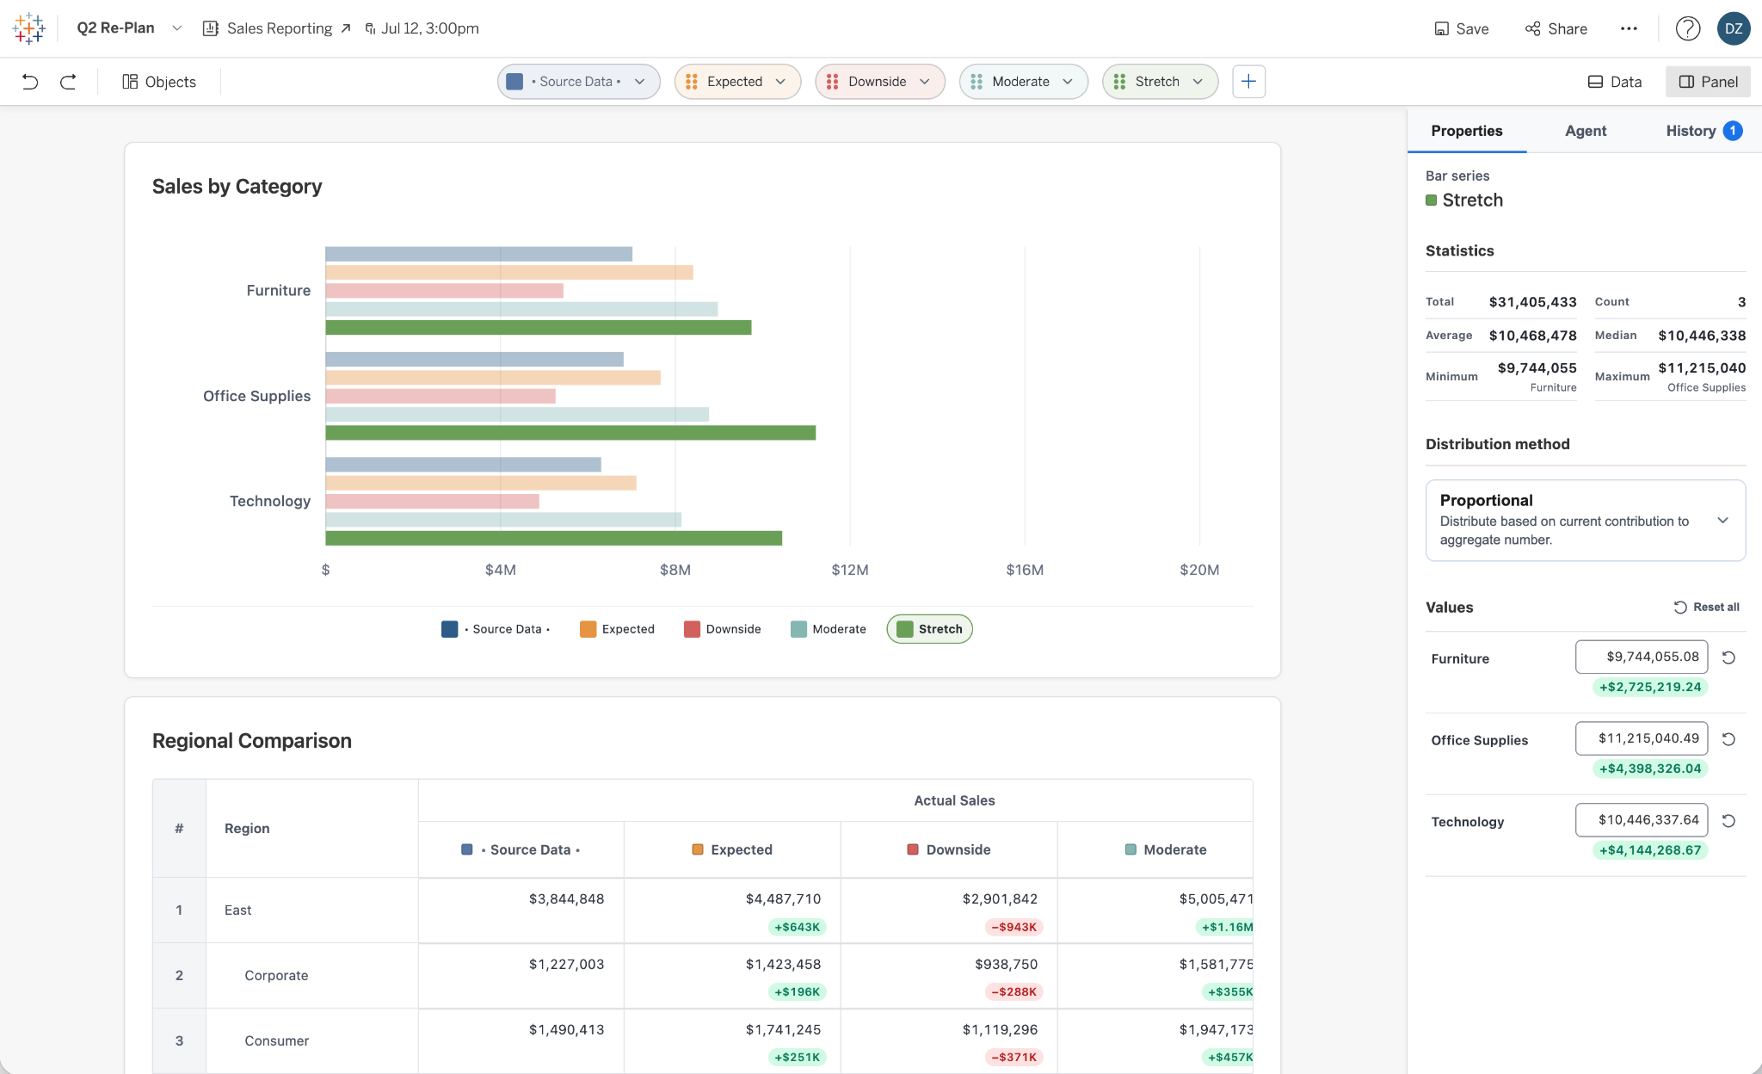Viewport: 1762px width, 1074px height.
Task: Reset the Furniture value with its revert icon
Action: tap(1728, 657)
